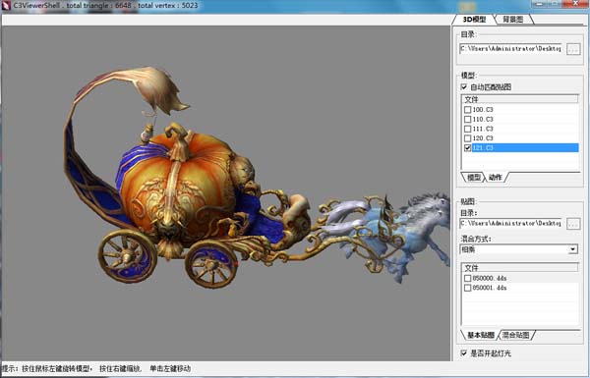Check the 111.C3 model file

click(468, 129)
